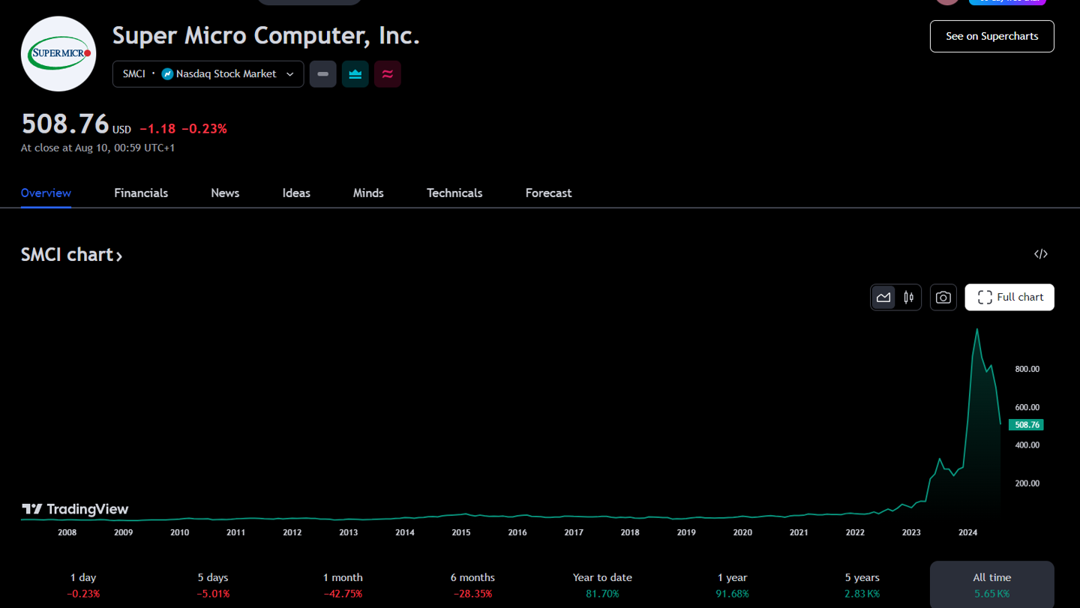Screen dimensions: 1080x608
Task: Select the 5 years time range
Action: coord(862,585)
